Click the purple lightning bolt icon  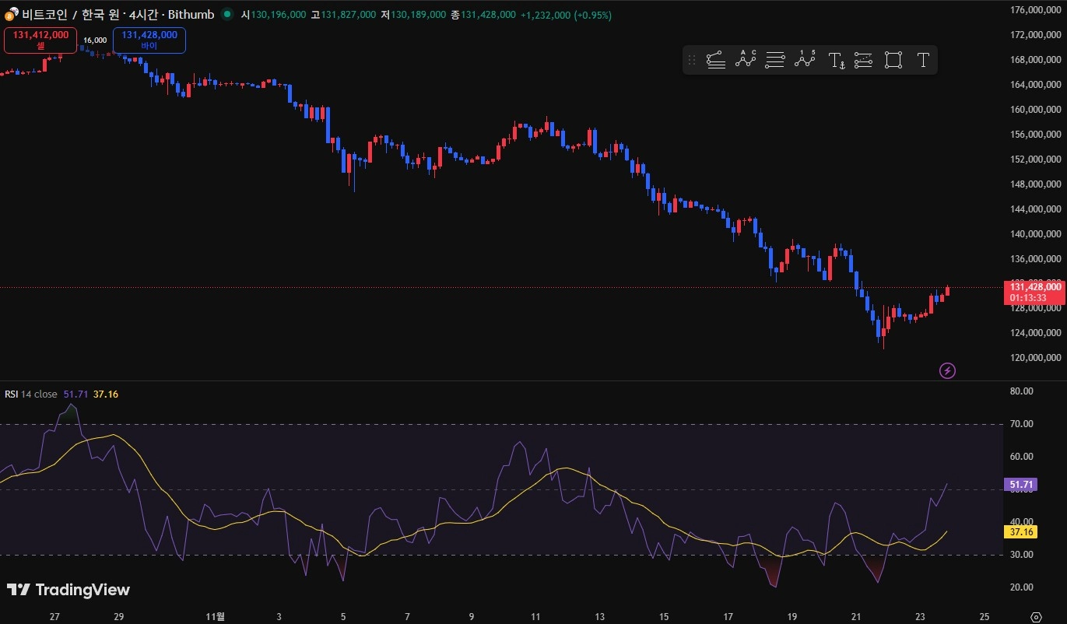947,370
